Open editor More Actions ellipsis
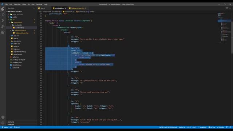The image size is (233, 131). pos(230,8)
